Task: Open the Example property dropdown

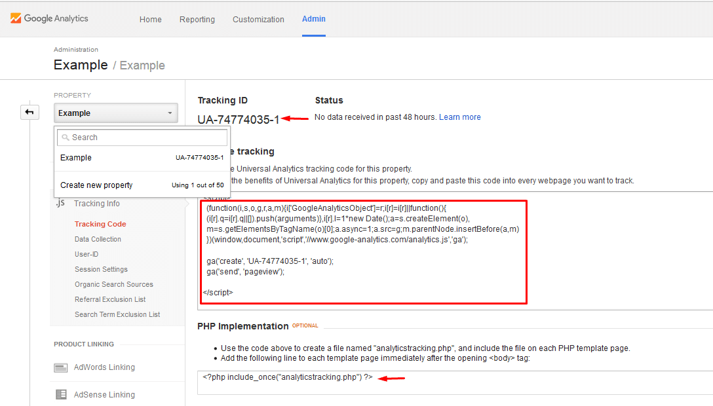Action: point(115,113)
